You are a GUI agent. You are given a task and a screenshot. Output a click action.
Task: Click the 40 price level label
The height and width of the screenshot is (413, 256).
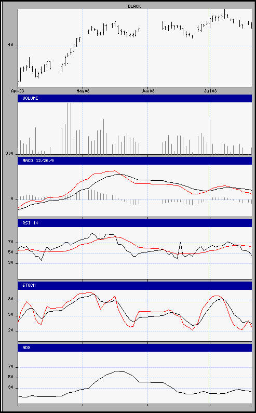pos(10,45)
